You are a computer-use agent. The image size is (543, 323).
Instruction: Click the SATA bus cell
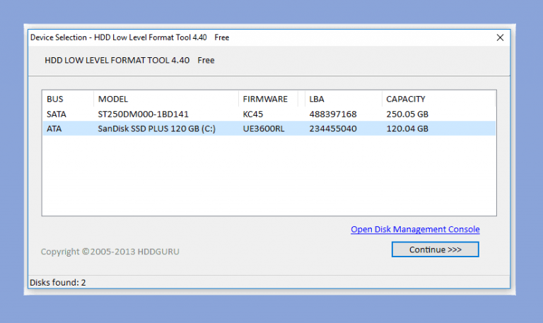tap(56, 114)
